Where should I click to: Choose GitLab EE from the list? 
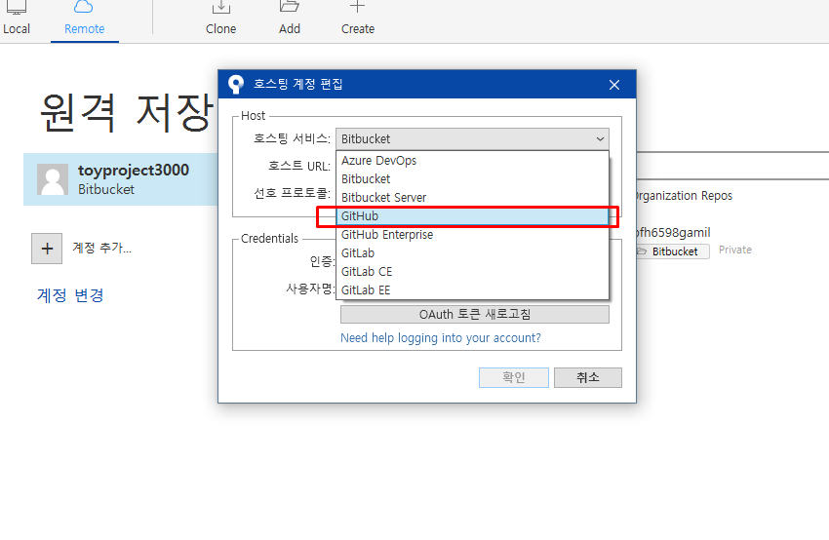(x=472, y=290)
